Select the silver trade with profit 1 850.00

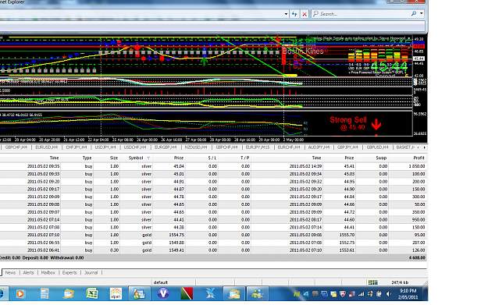(213, 166)
